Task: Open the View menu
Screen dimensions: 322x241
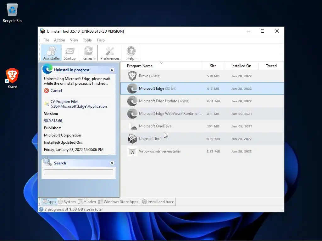Action: click(x=74, y=40)
